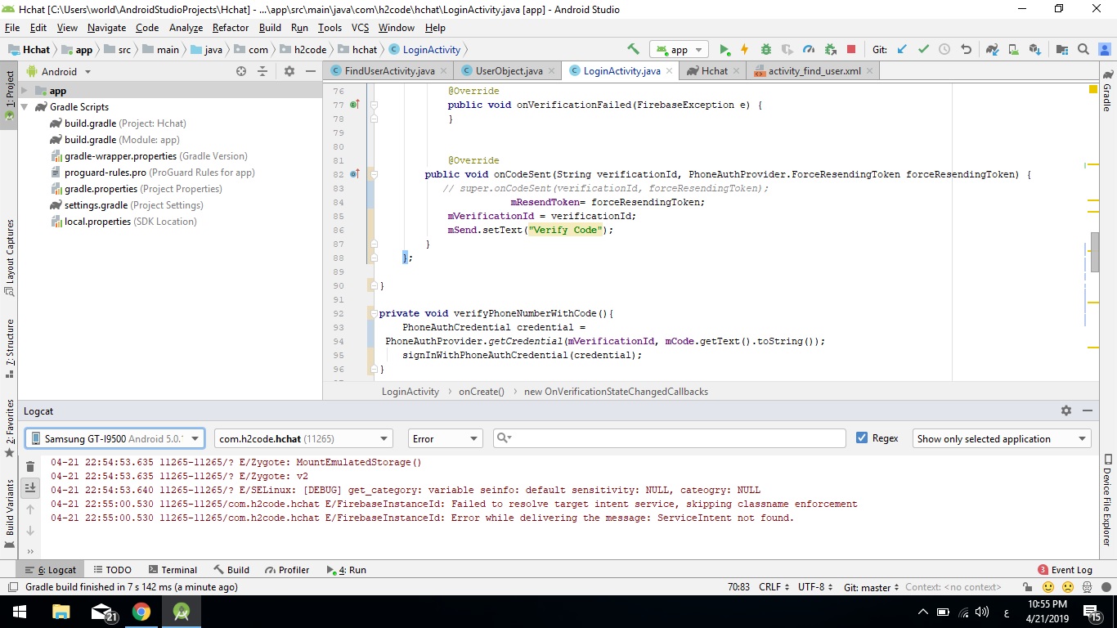This screenshot has width=1117, height=628.
Task: Update project from Git via blue arrow icon
Action: click(902, 49)
